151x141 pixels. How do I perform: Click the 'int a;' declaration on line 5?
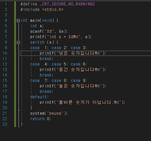(x=37, y=26)
